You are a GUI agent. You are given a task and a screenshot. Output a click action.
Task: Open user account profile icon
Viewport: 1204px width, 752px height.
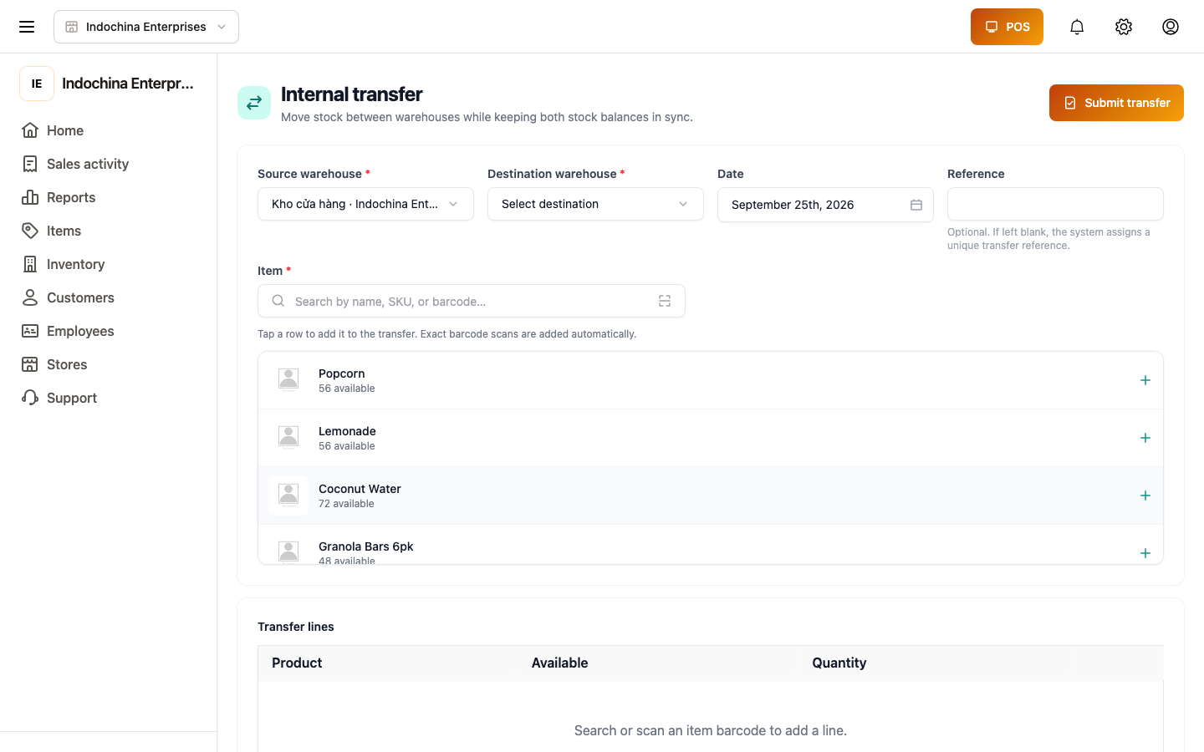(x=1171, y=27)
